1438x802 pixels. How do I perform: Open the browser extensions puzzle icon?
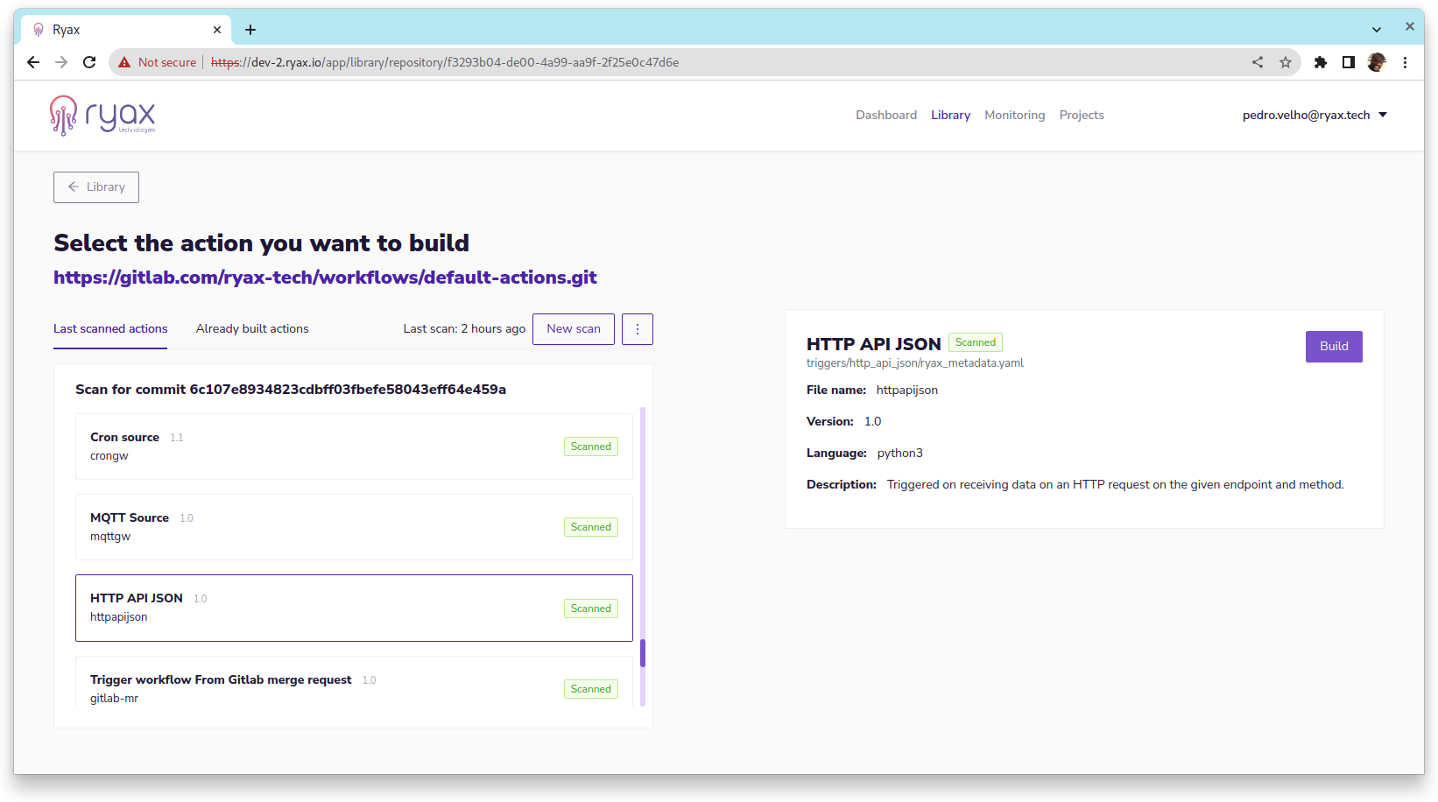(x=1321, y=62)
